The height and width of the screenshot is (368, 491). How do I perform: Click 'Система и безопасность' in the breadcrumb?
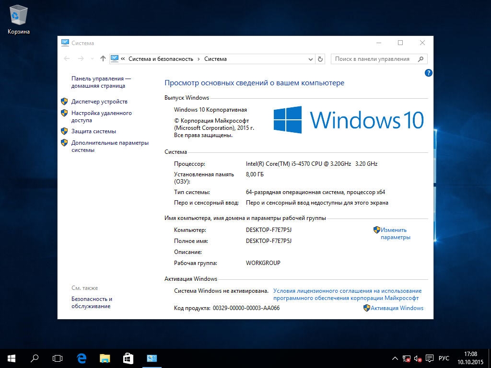(x=161, y=59)
